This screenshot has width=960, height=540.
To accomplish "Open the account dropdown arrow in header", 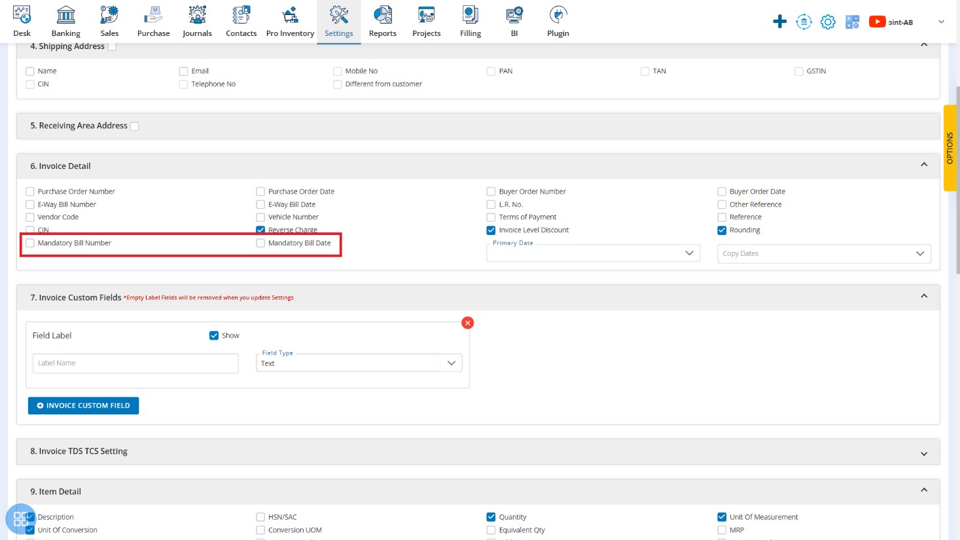I will click(941, 22).
